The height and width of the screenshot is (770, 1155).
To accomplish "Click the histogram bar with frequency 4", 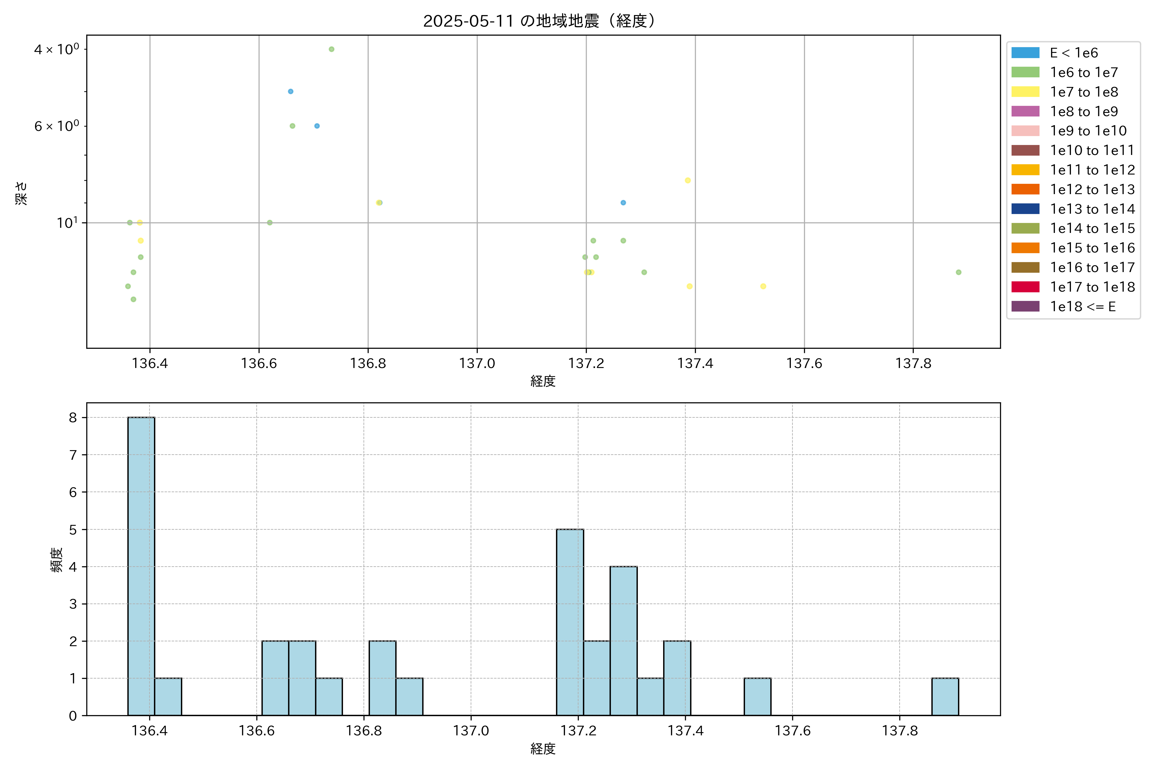I will click(x=623, y=640).
